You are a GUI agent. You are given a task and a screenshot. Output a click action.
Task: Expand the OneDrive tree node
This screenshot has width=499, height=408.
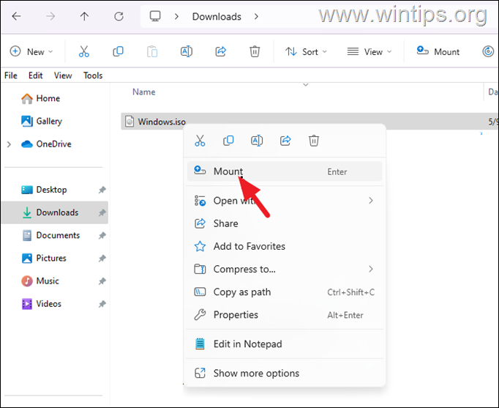[x=9, y=144]
